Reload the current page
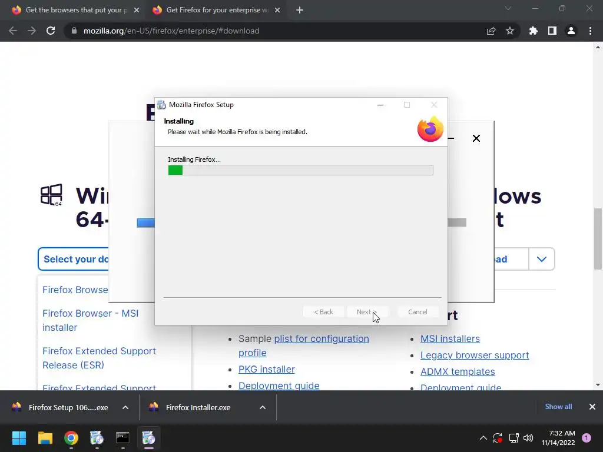The height and width of the screenshot is (452, 603). 51,31
